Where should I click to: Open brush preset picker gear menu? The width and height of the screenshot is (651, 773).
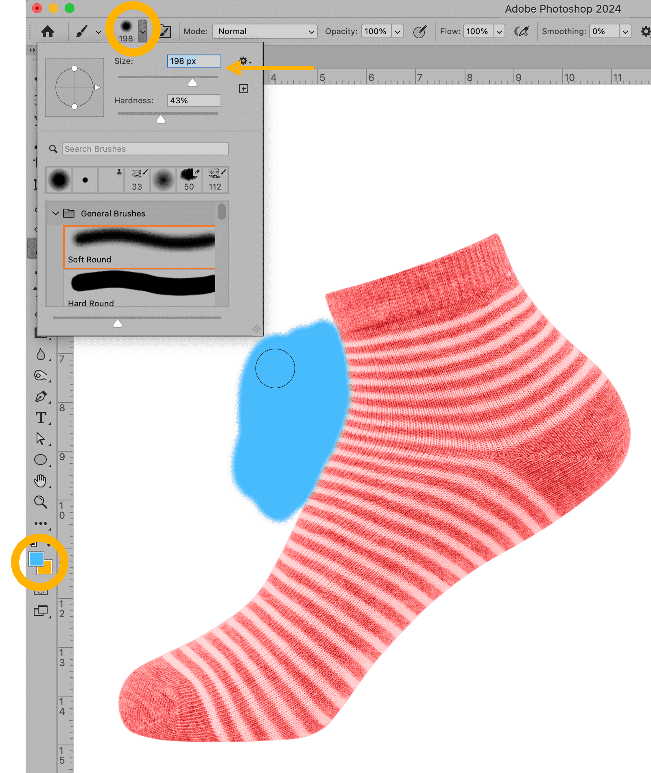(x=244, y=61)
